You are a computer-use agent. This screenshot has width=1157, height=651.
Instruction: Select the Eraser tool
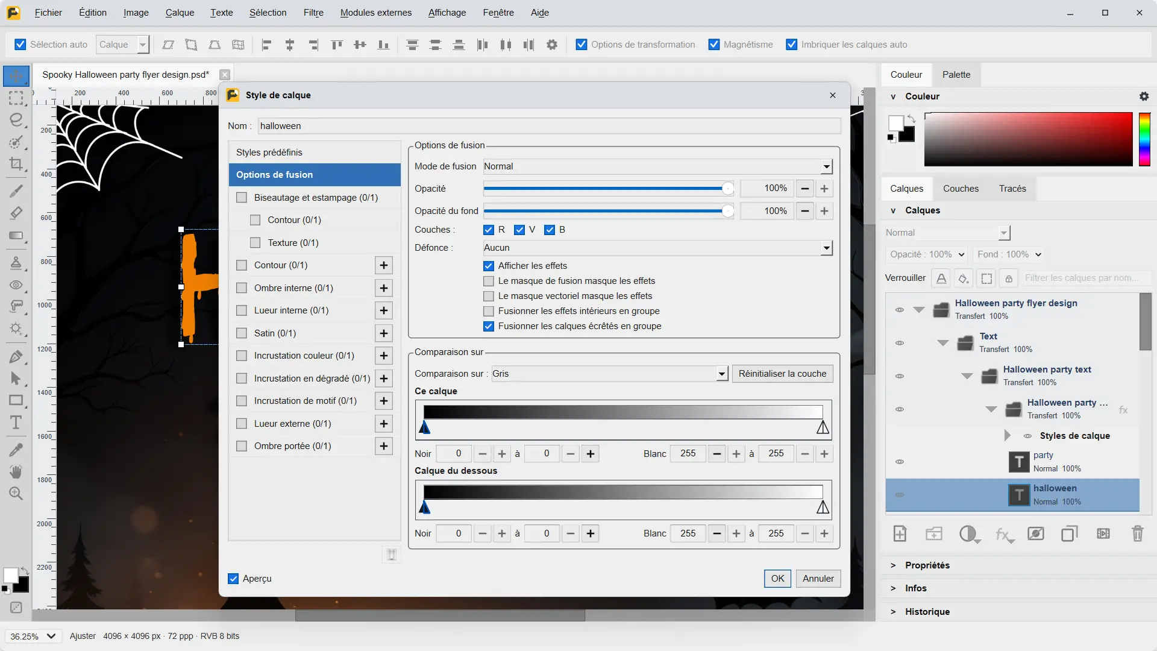pyautogui.click(x=16, y=213)
